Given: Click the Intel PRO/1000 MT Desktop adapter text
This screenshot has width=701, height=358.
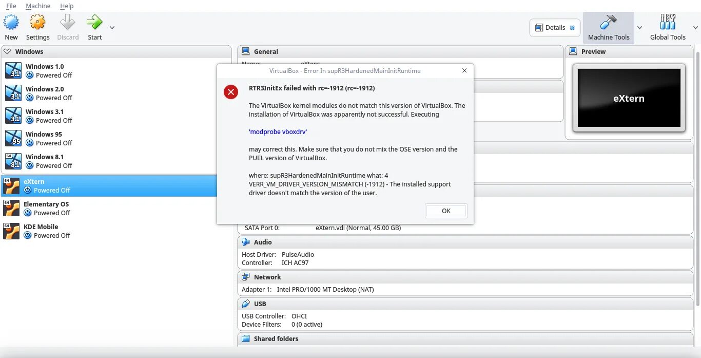Looking at the screenshot, I should [325, 289].
